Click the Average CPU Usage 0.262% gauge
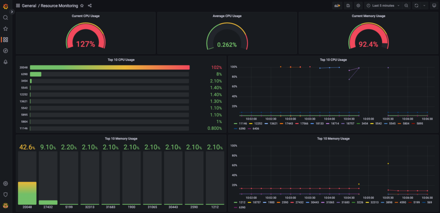Screen dimensions: 440x213 227,36
